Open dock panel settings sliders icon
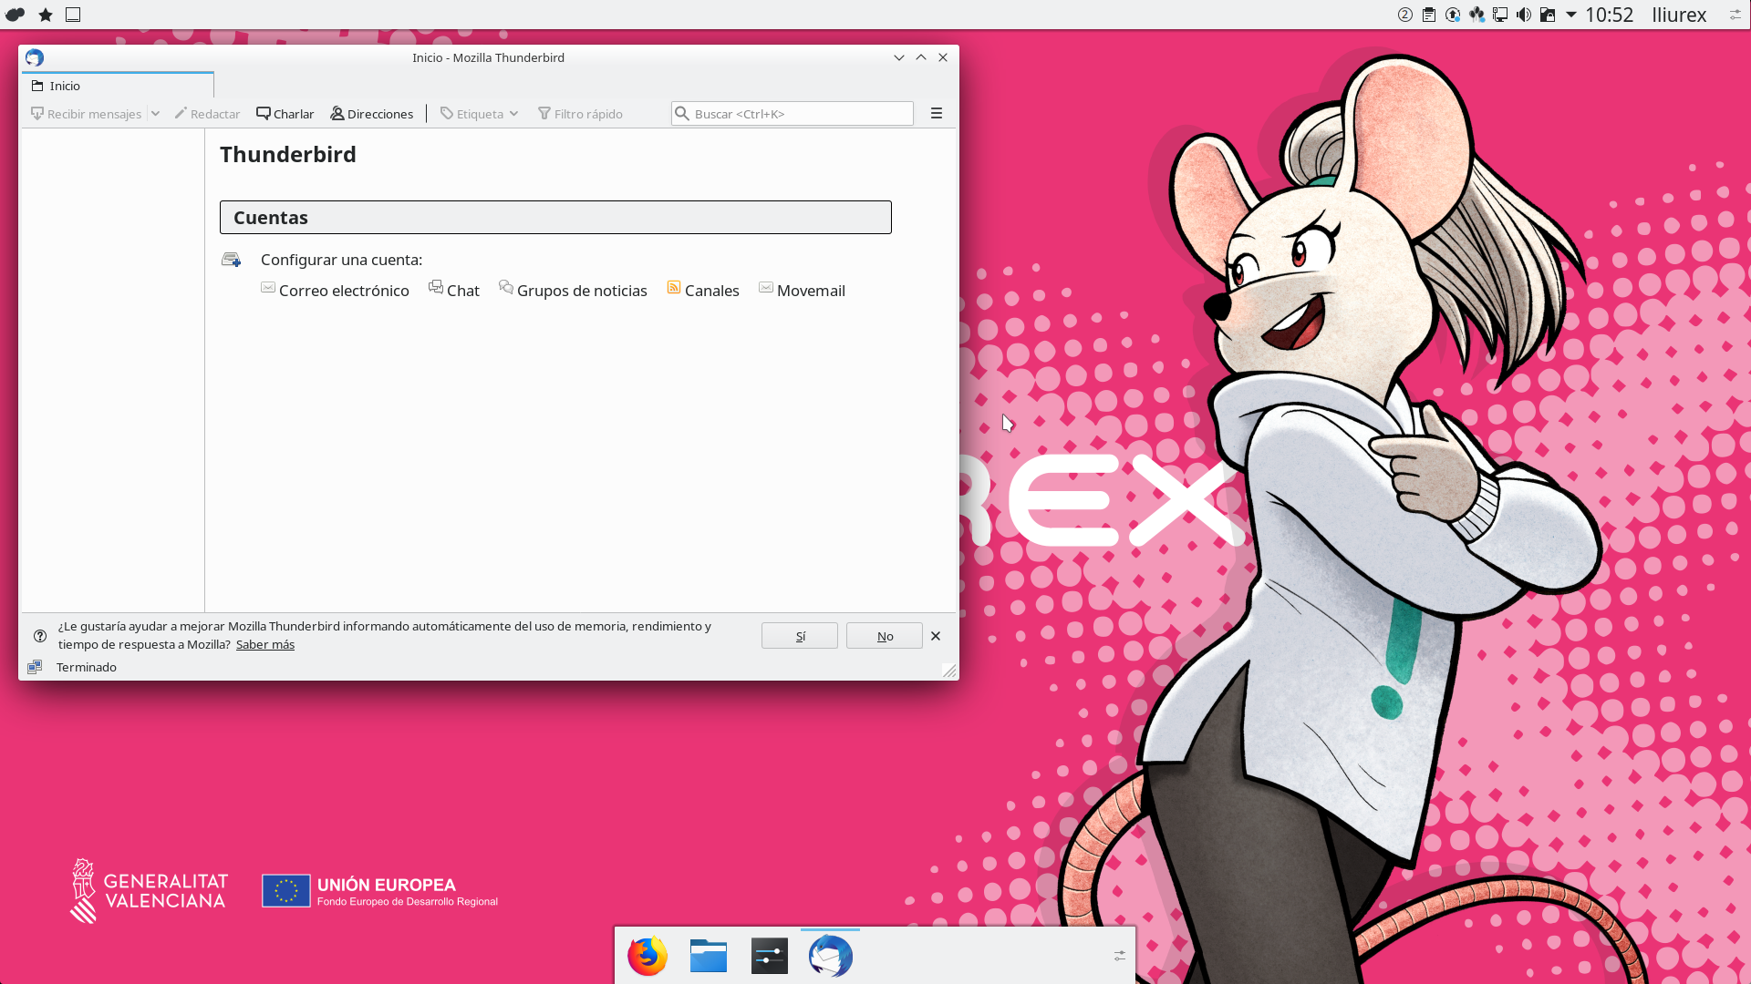Viewport: 1751px width, 984px height. point(1120,956)
